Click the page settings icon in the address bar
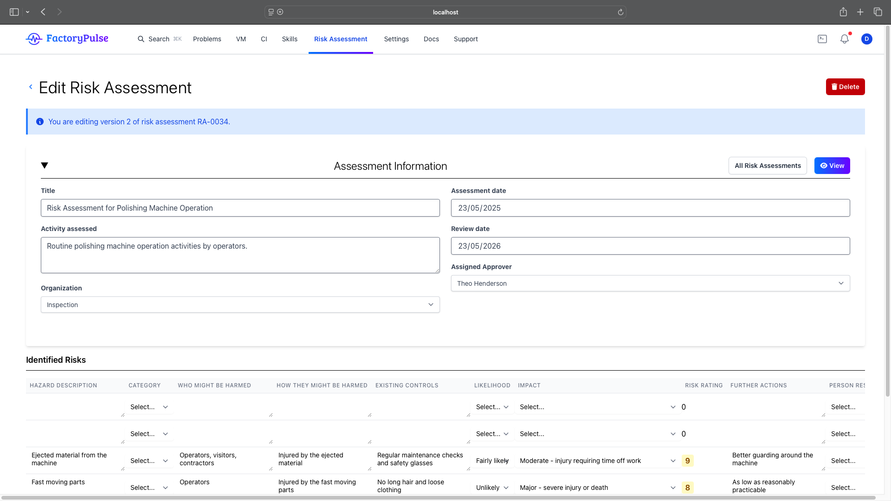 pyautogui.click(x=271, y=12)
